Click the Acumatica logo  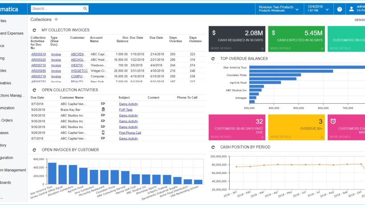click(x=9, y=9)
